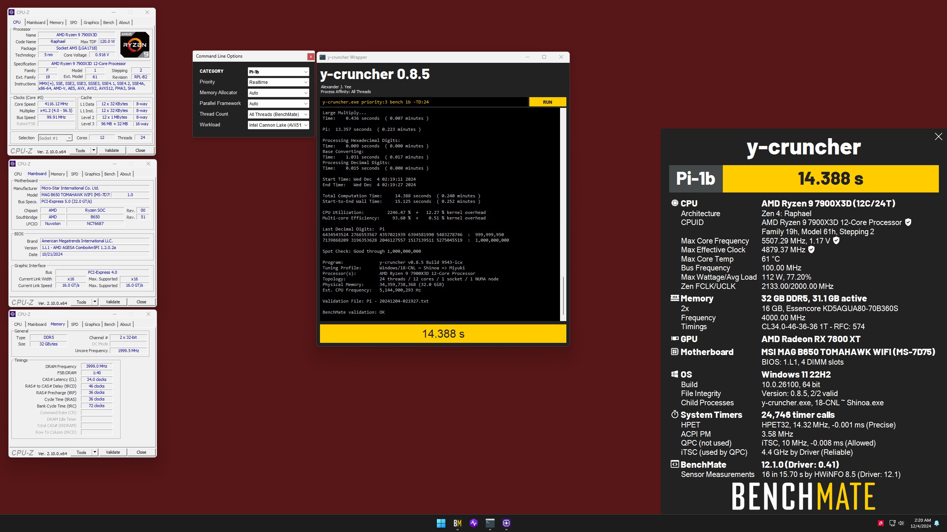Click Motherboard icon in BenchMate panel
The image size is (947, 532).
pyautogui.click(x=675, y=351)
